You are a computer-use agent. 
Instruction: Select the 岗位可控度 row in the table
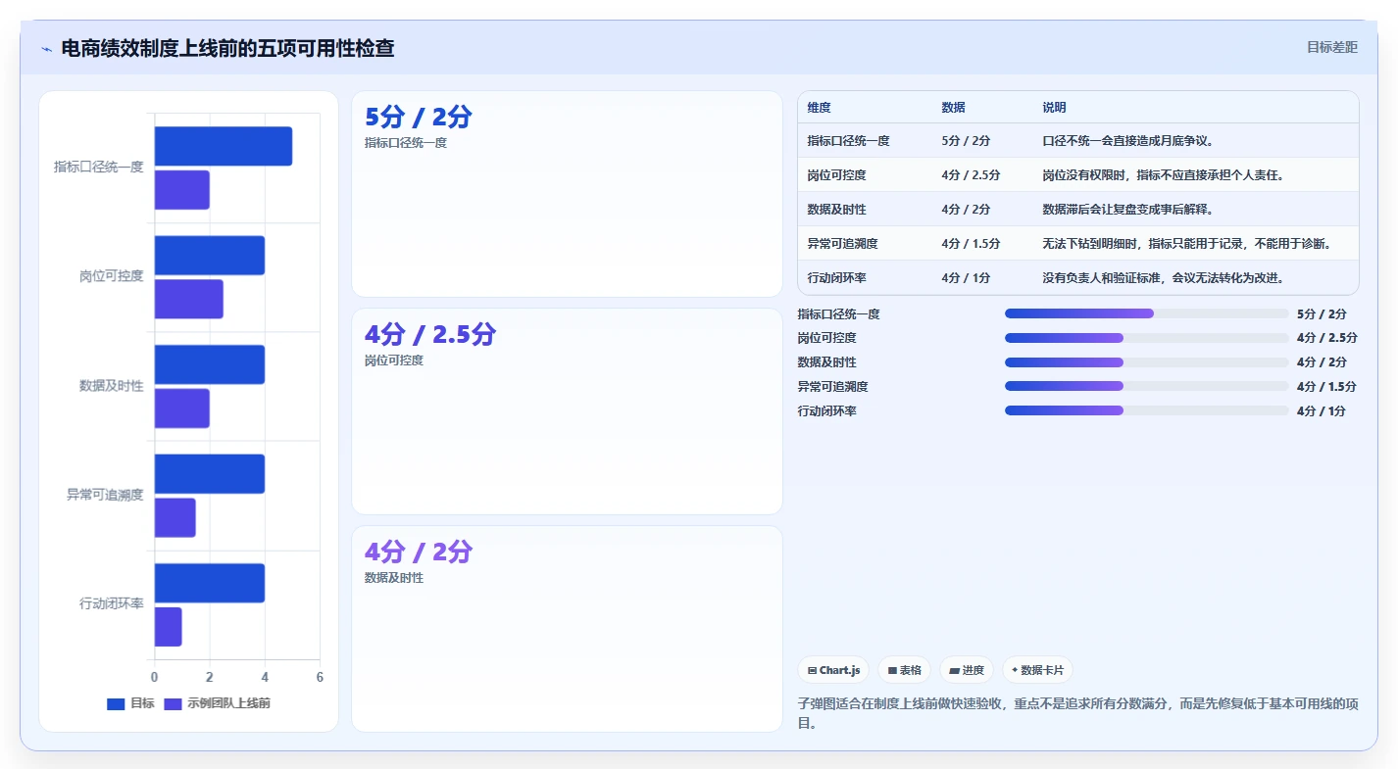(x=1078, y=175)
